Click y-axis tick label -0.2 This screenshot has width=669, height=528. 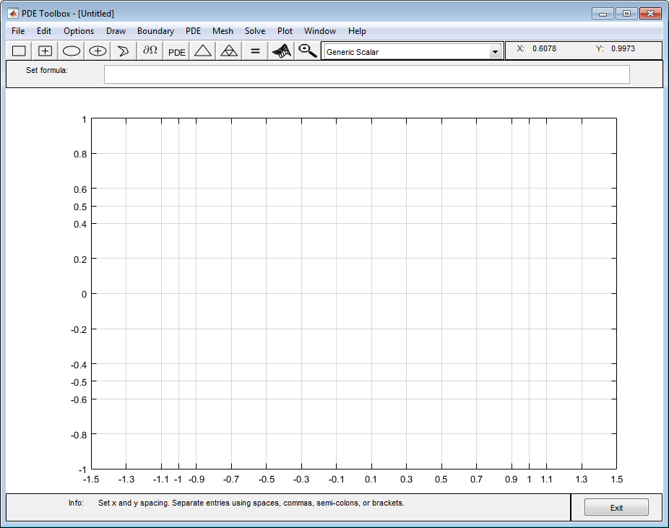pyautogui.click(x=79, y=329)
